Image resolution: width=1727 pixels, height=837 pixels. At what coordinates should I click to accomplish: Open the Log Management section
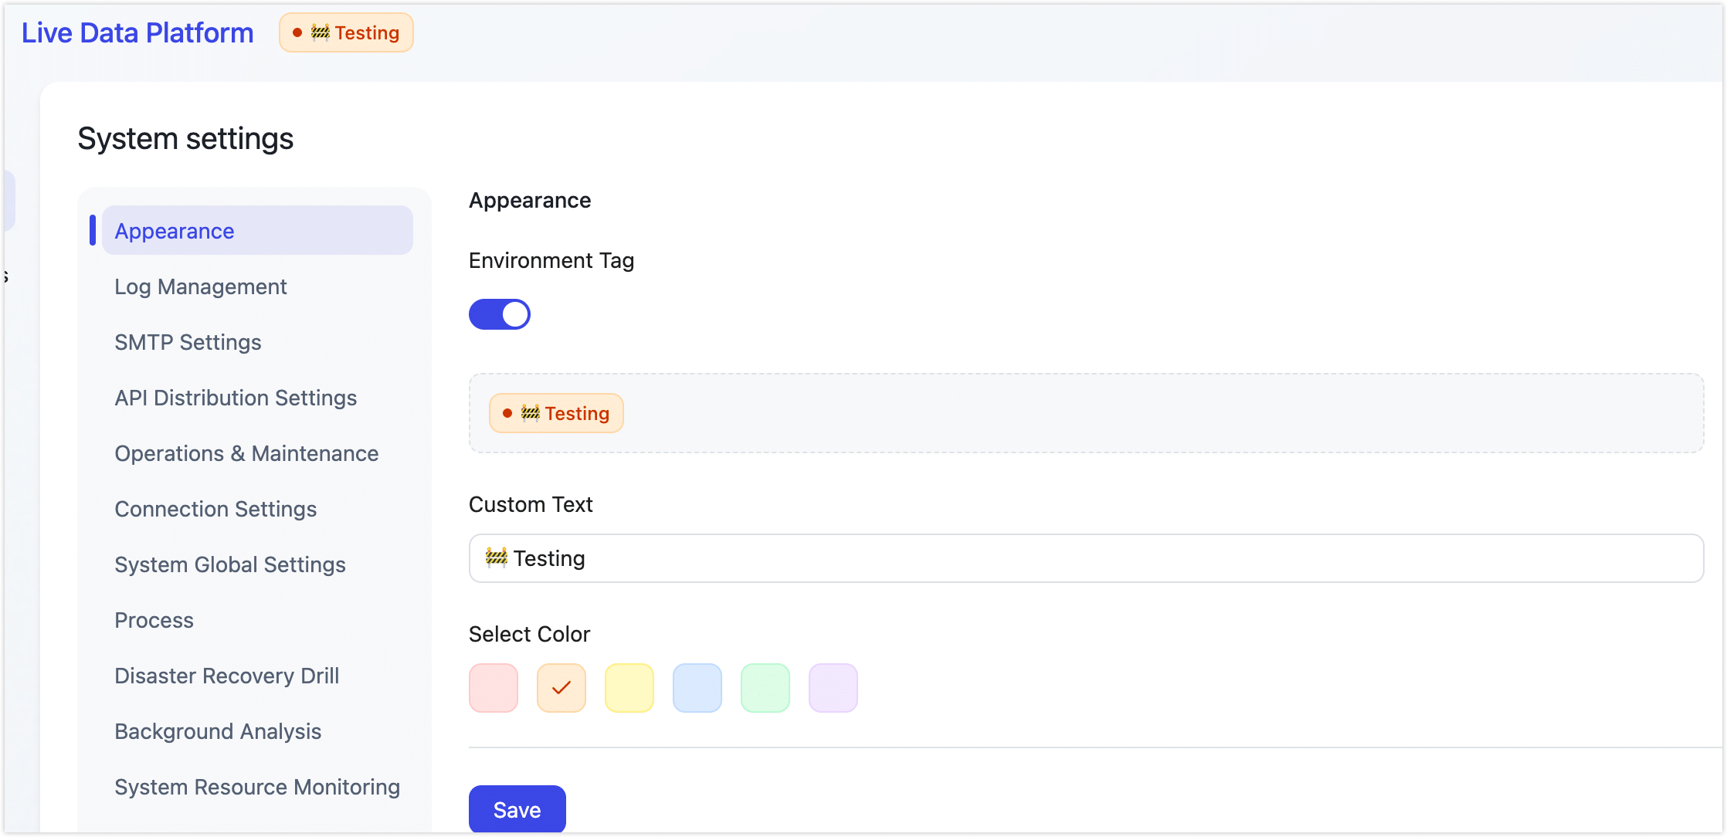[x=200, y=286]
